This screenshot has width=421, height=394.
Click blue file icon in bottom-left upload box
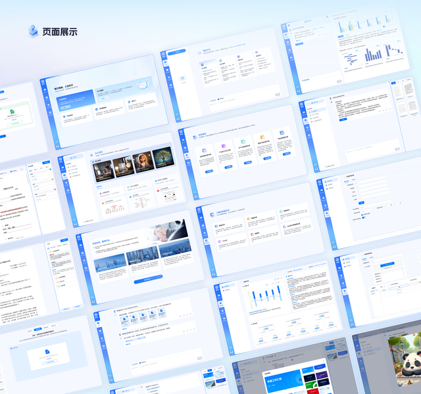[47, 351]
